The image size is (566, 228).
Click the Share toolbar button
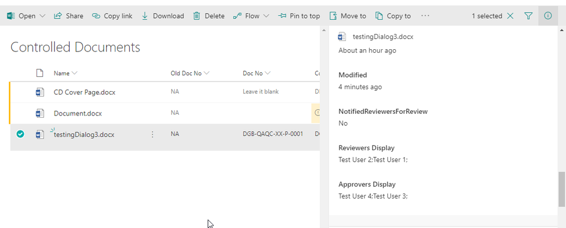[69, 16]
